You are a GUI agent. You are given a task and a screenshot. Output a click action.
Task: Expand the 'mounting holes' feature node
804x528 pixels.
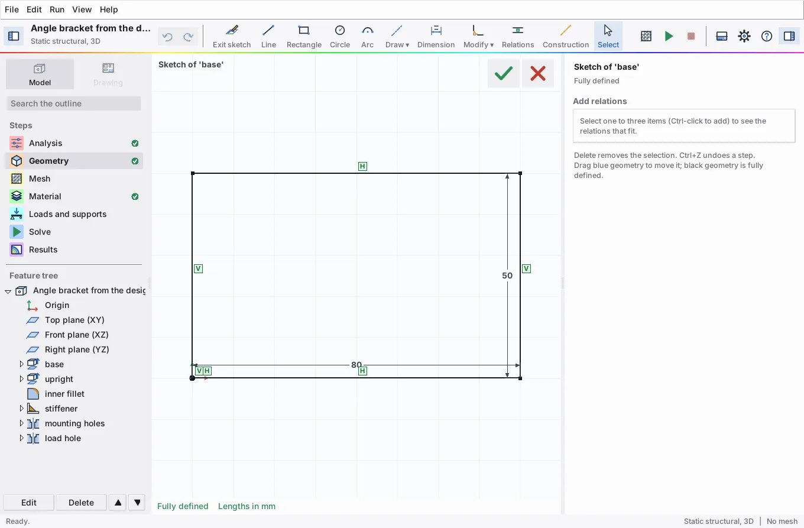(x=22, y=423)
